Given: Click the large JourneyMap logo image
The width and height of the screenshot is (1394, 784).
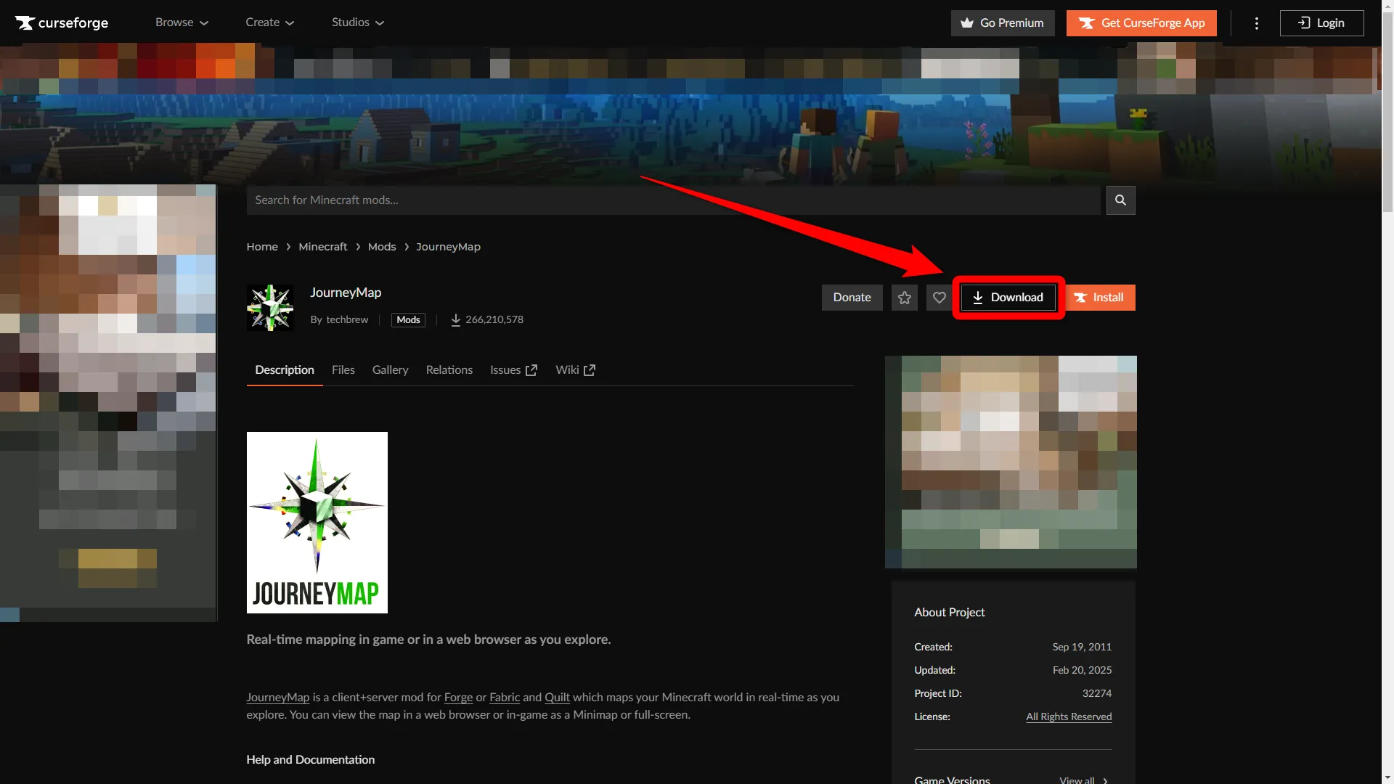Looking at the screenshot, I should tap(317, 523).
